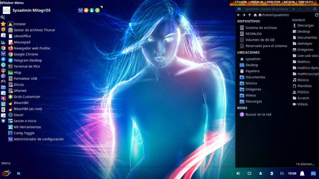Click the Nombre column header

click(x=298, y=20)
